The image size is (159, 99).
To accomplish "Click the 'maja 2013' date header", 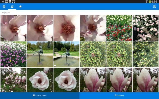I will (x=6, y=13).
